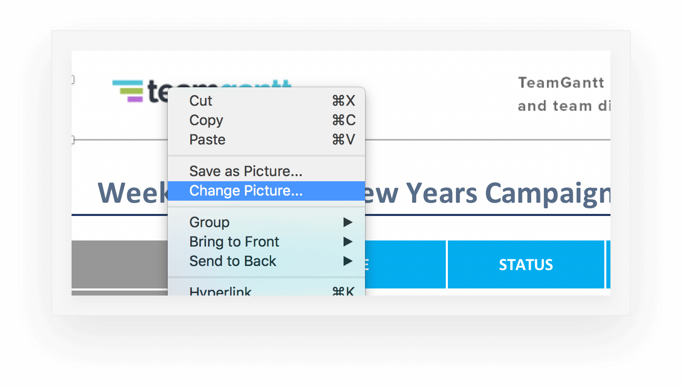Click the 'TeamGantt' gray header text

click(x=561, y=83)
